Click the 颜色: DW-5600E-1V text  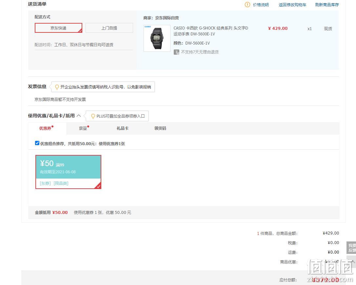192,43
